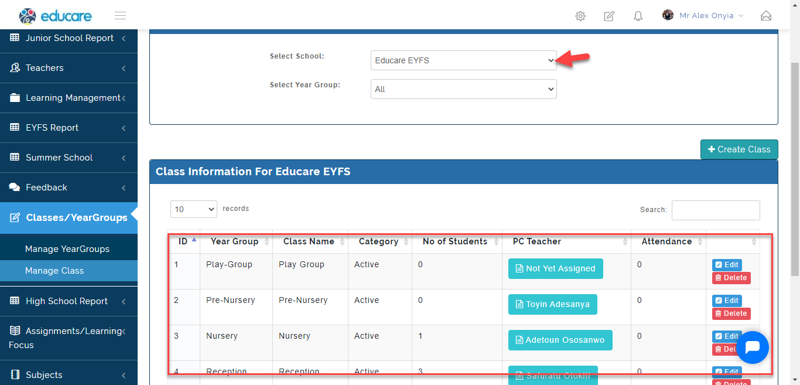
Task: Sort by Attendance column
Action: click(x=668, y=241)
